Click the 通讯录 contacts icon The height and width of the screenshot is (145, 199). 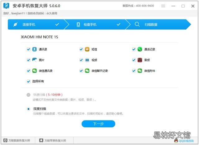pyautogui.click(x=35, y=49)
